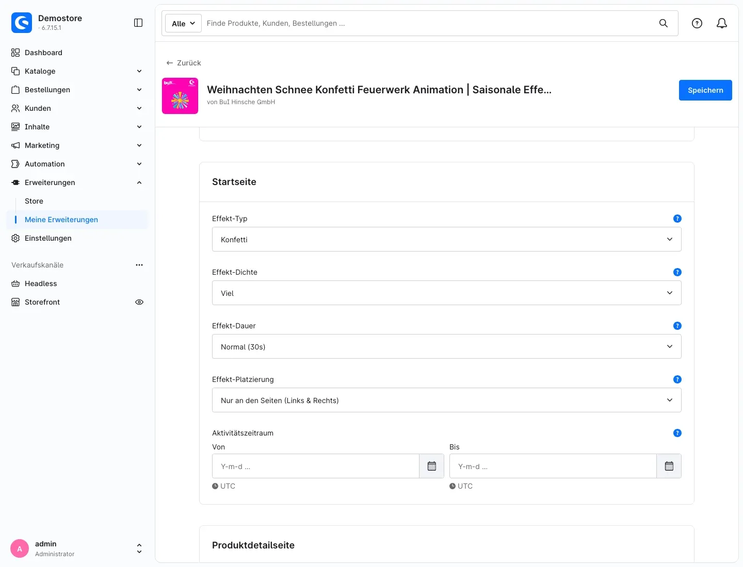Open Verkaufskanäle three-dot menu

[x=139, y=265]
